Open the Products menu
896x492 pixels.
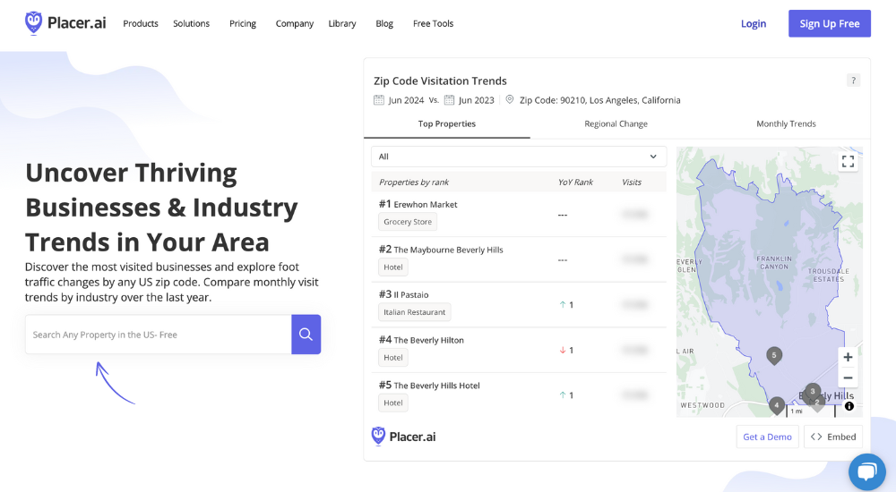coord(141,23)
